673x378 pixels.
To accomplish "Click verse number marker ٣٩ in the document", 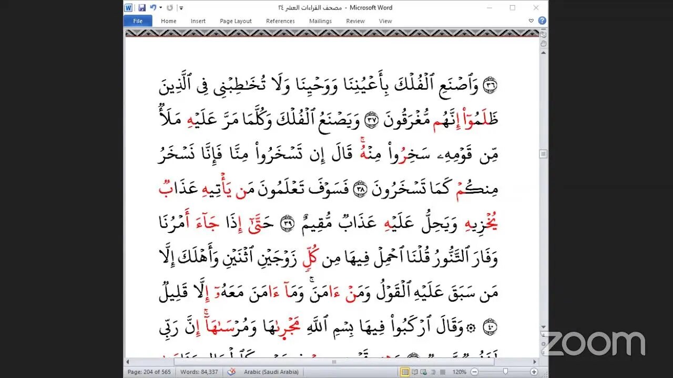I will tap(287, 223).
